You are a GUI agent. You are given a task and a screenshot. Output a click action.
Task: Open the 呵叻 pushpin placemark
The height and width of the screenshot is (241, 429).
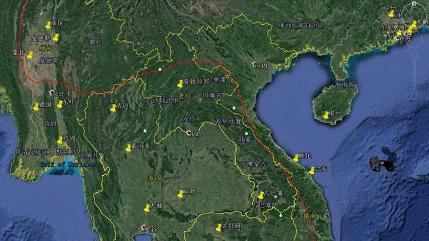tap(180, 194)
